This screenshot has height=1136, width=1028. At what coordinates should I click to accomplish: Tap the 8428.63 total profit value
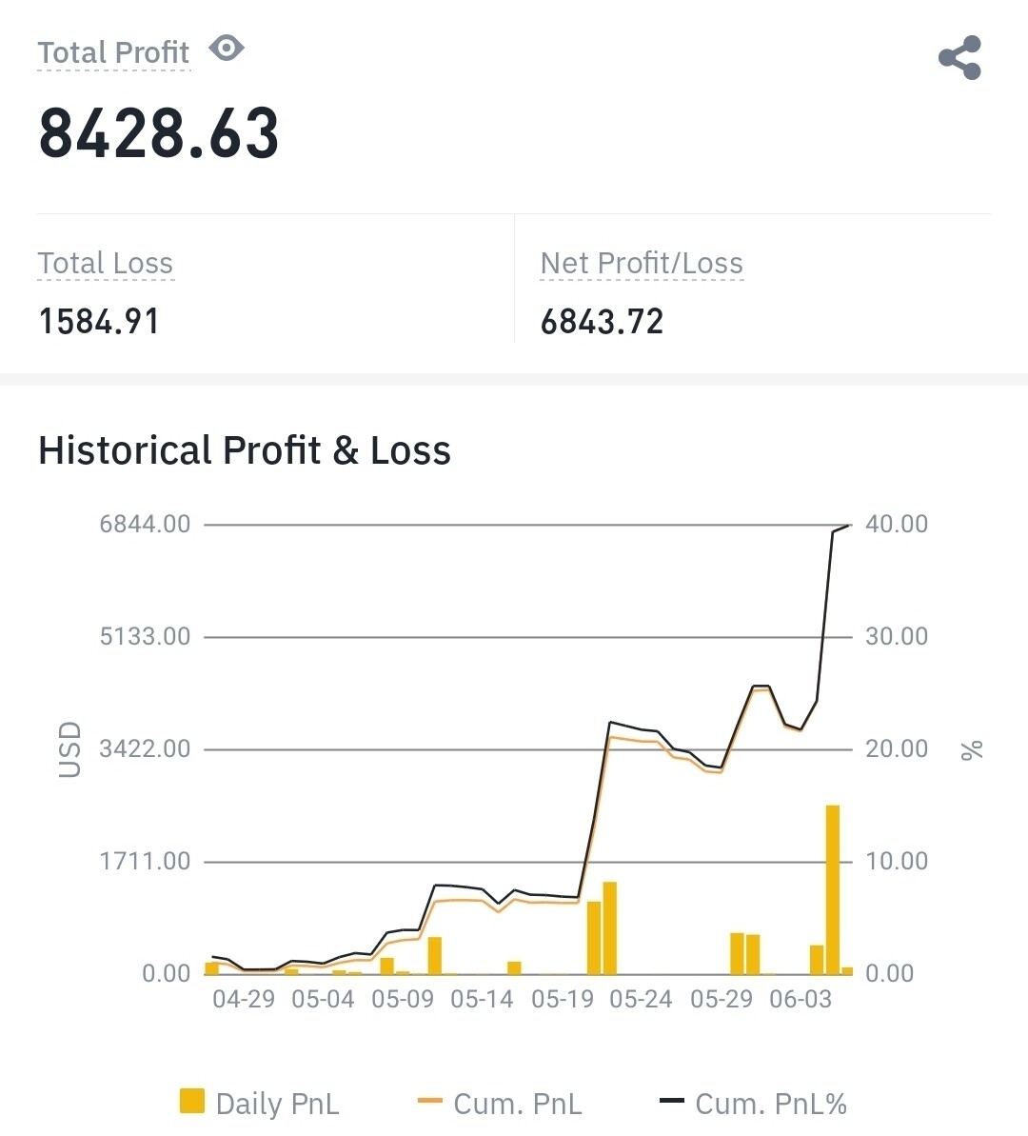click(159, 132)
